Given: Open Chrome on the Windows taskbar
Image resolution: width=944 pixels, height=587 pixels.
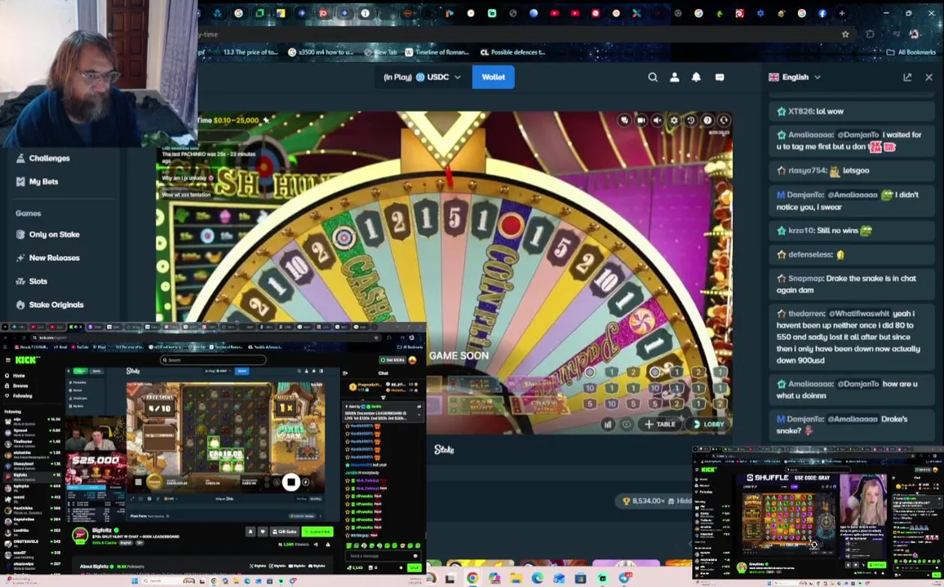Looking at the screenshot, I should [x=472, y=579].
